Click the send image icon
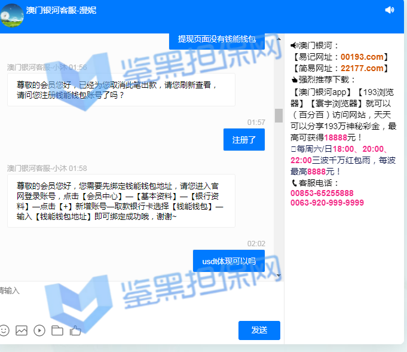407x352 pixels. (22, 330)
